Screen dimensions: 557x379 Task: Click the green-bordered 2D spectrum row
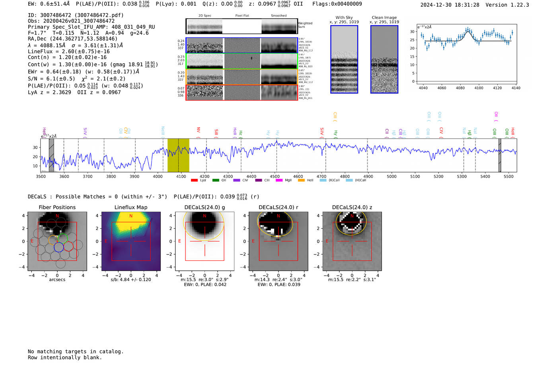[242, 61]
